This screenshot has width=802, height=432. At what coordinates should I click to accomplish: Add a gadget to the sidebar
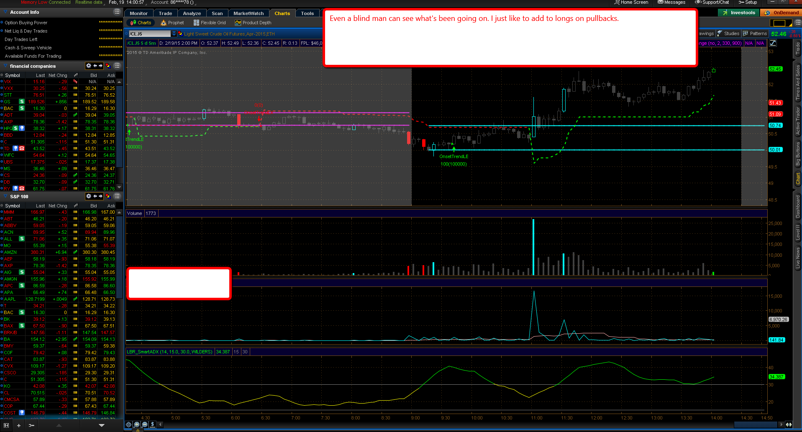tap(19, 425)
